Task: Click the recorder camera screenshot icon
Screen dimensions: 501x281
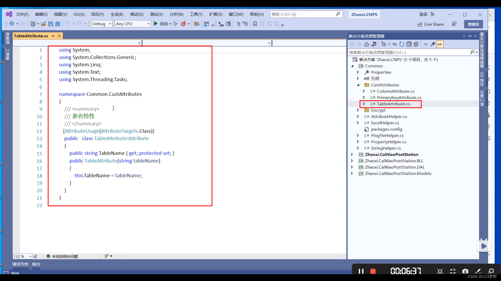Action: 465,271
